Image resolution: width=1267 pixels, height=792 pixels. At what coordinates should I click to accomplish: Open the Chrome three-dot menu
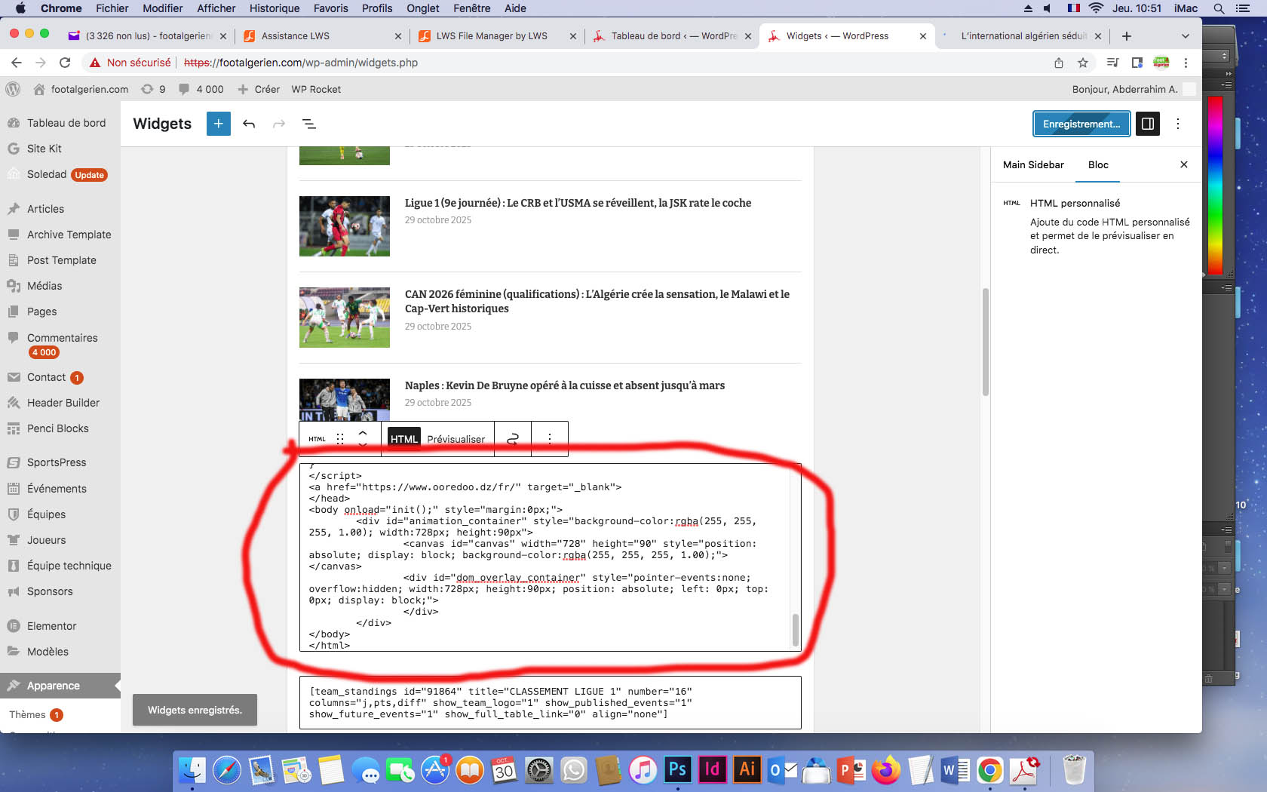[x=1186, y=63]
